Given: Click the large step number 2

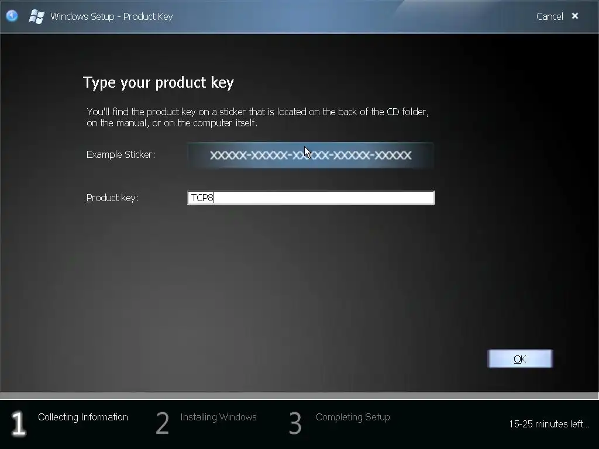Looking at the screenshot, I should point(163,423).
